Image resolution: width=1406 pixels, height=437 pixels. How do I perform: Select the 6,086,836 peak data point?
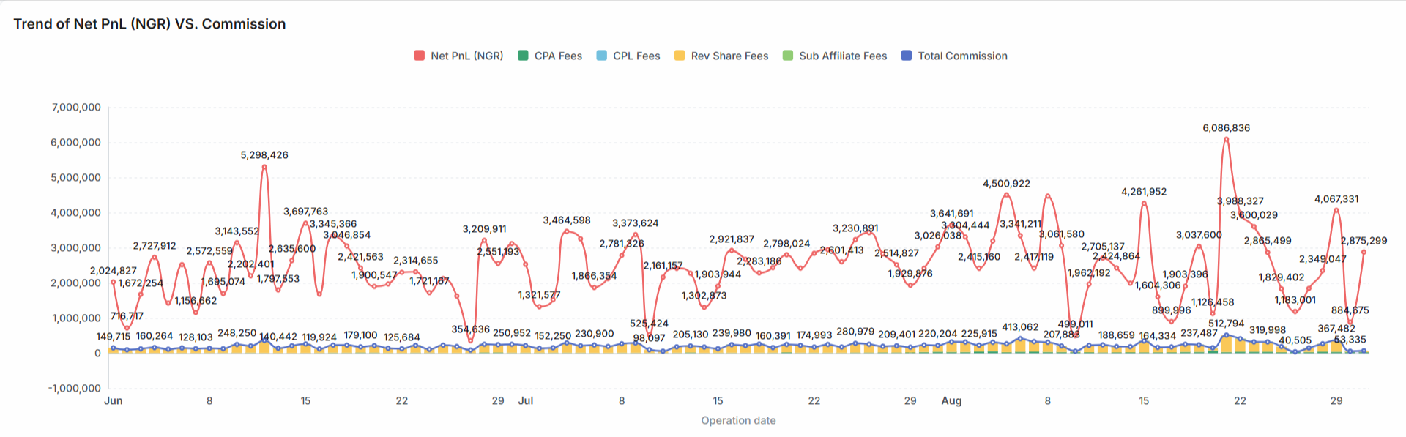coord(1226,139)
